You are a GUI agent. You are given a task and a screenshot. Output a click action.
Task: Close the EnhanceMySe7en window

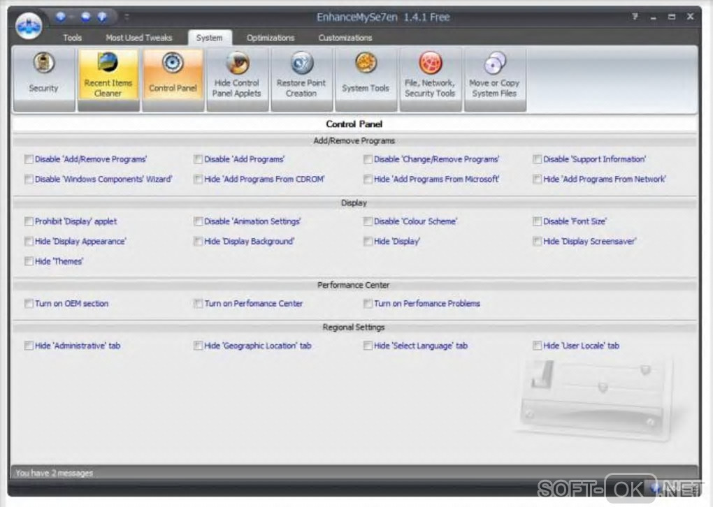pyautogui.click(x=690, y=17)
